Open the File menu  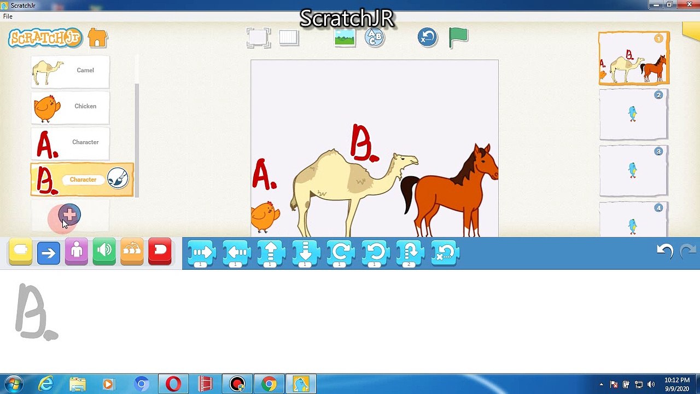point(8,16)
